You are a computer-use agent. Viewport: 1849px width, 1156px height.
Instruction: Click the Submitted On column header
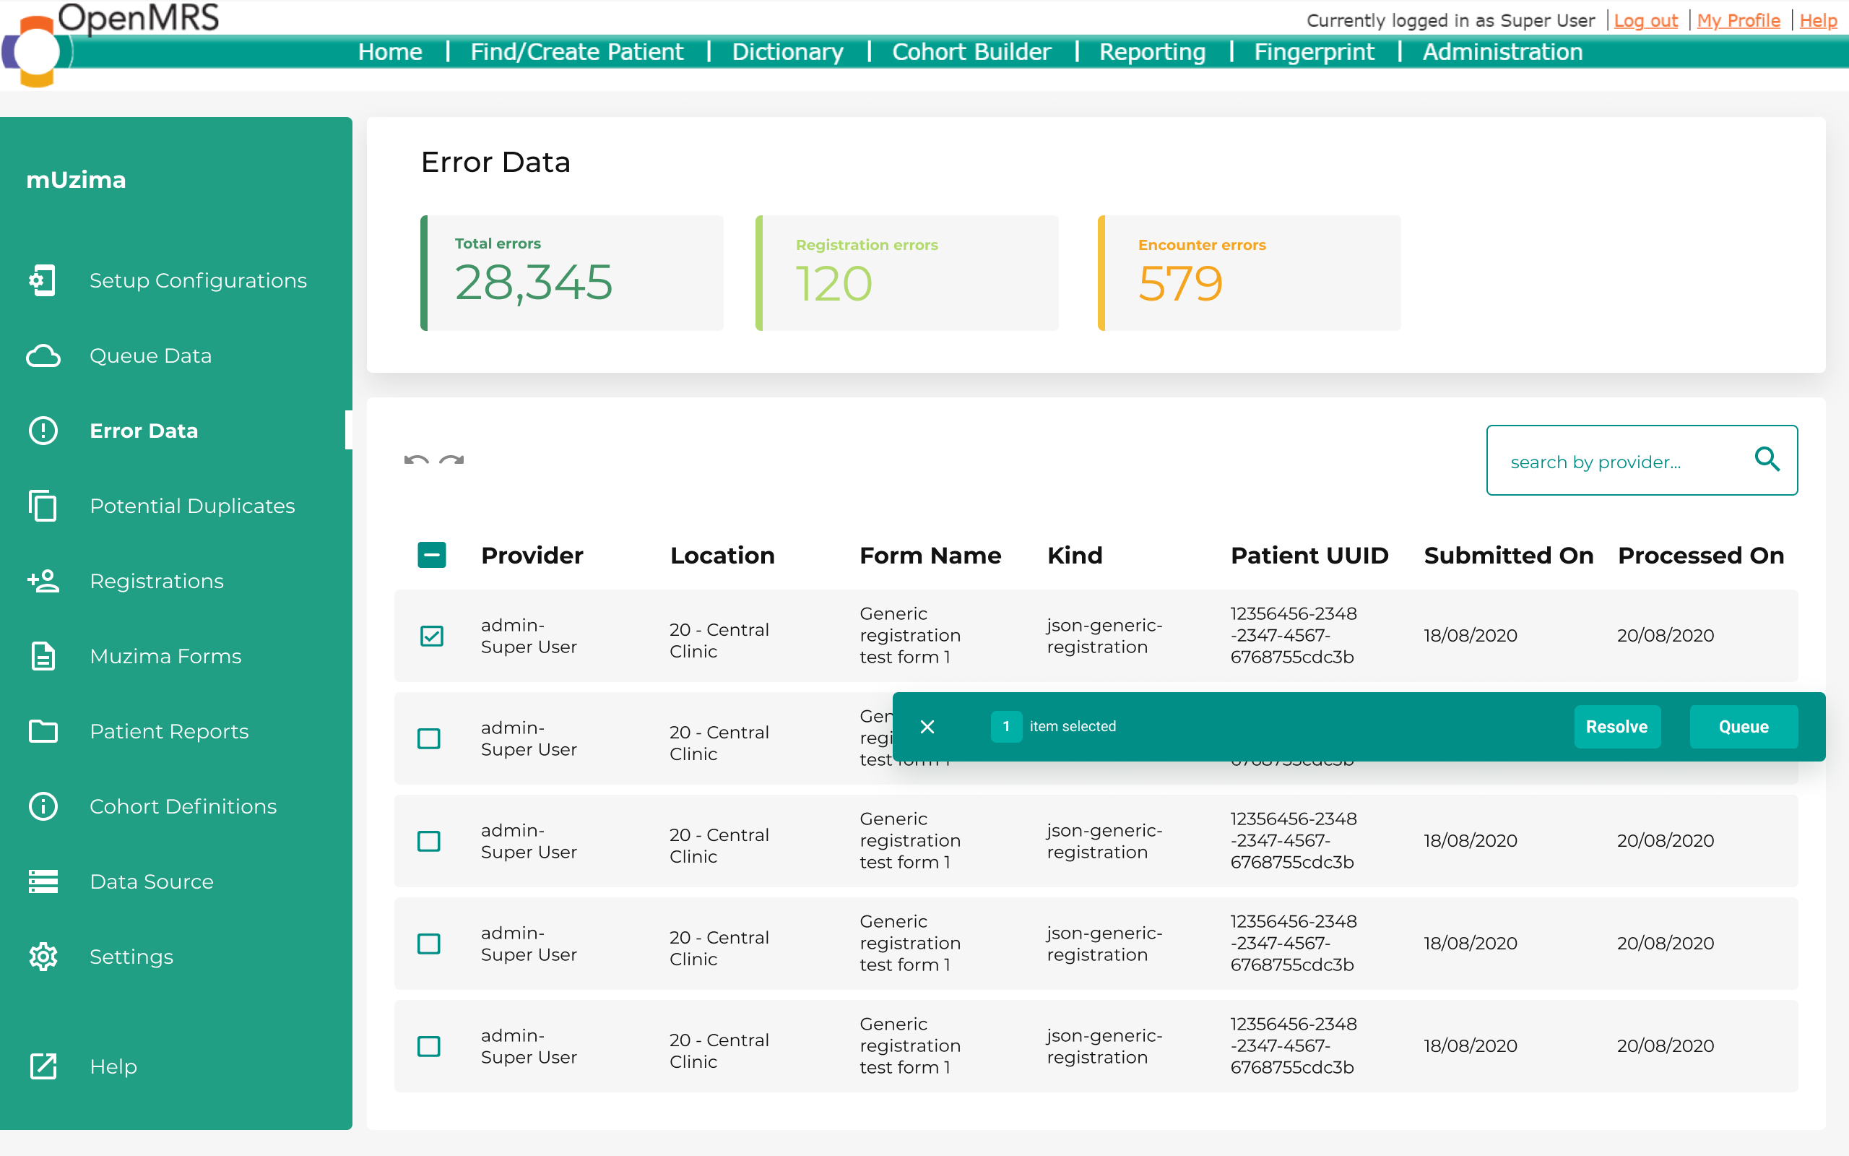tap(1508, 555)
